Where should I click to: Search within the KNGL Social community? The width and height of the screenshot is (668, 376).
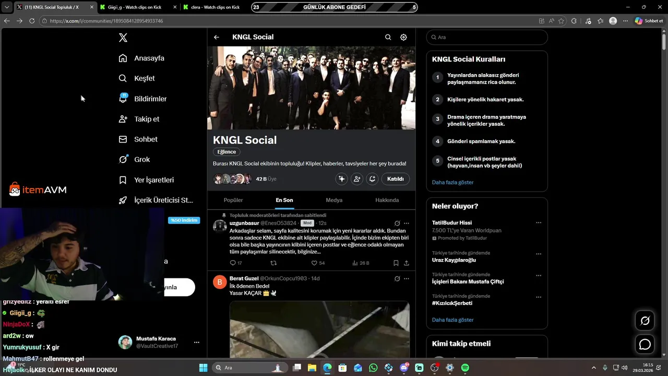[x=388, y=37]
